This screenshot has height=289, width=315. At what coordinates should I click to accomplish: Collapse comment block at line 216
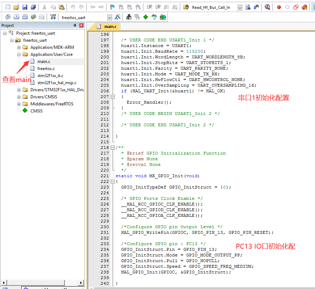click(113, 148)
